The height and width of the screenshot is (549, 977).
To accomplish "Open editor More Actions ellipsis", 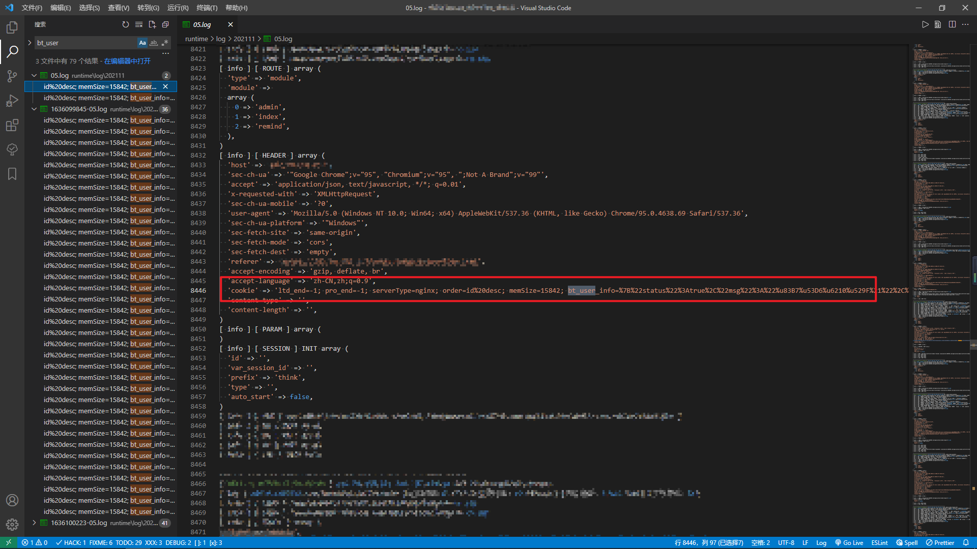I will (965, 24).
